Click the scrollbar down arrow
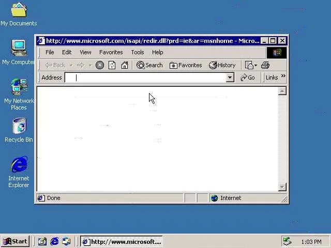The height and width of the screenshot is (248, 331). (282, 187)
